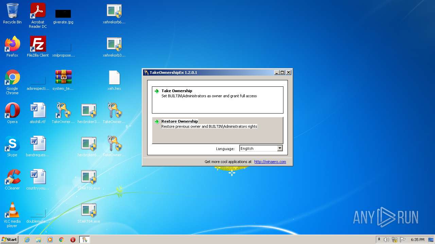435x244 pixels.
Task: Select the TakeOwner shortcut beside alsohill.rtf
Action: click(x=63, y=113)
